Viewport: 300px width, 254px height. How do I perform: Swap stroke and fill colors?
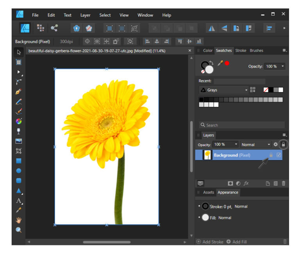211,62
